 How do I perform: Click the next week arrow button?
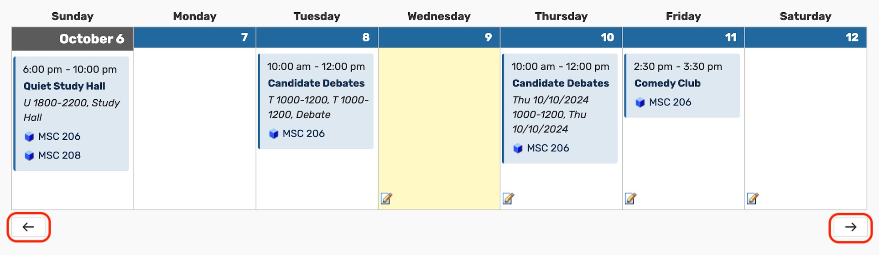click(850, 227)
